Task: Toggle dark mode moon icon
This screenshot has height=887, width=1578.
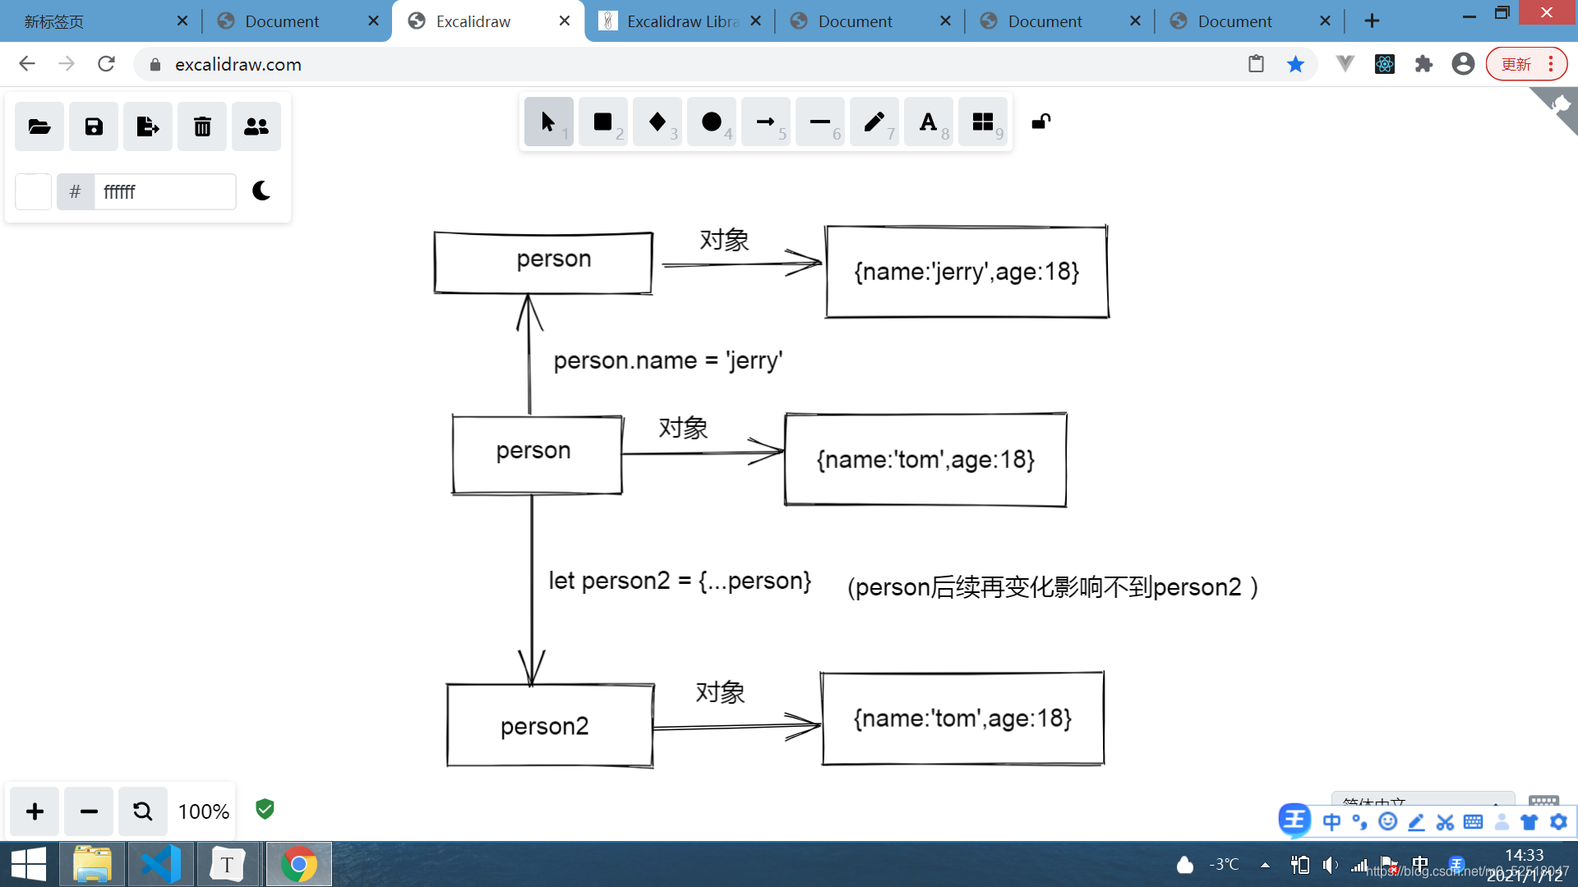Action: [x=261, y=191]
